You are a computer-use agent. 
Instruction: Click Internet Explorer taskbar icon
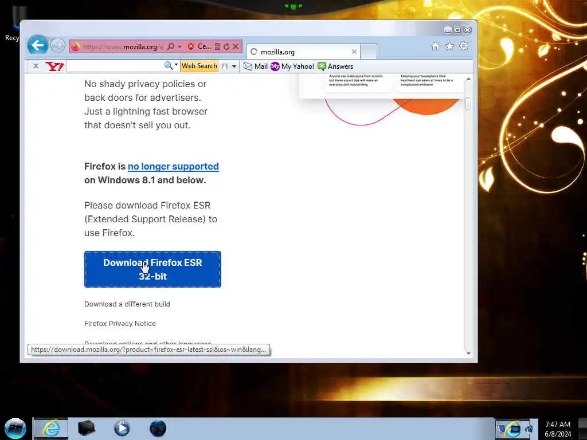(x=51, y=429)
